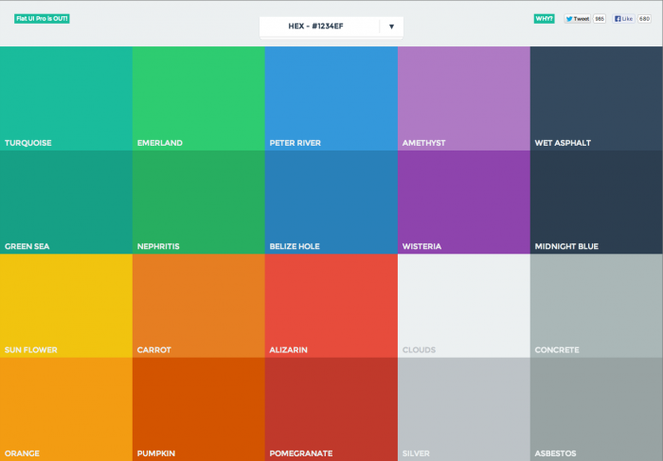Choose the Wisteria color swatch
The width and height of the screenshot is (663, 461).
point(464,202)
